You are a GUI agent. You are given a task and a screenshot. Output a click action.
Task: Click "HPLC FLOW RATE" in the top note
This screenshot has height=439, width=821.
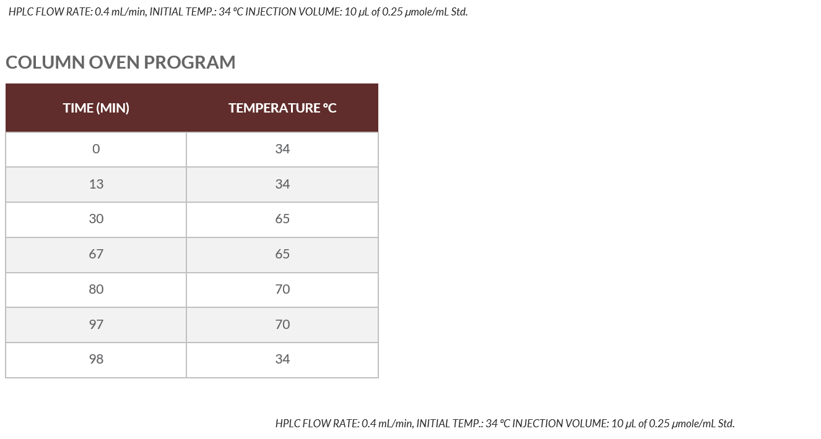50,12
